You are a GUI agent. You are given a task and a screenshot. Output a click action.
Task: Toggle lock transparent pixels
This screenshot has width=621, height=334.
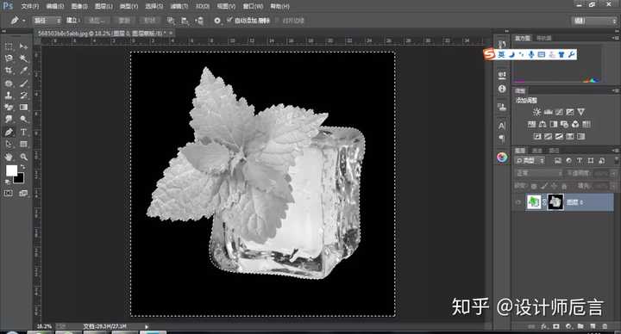[x=534, y=186]
